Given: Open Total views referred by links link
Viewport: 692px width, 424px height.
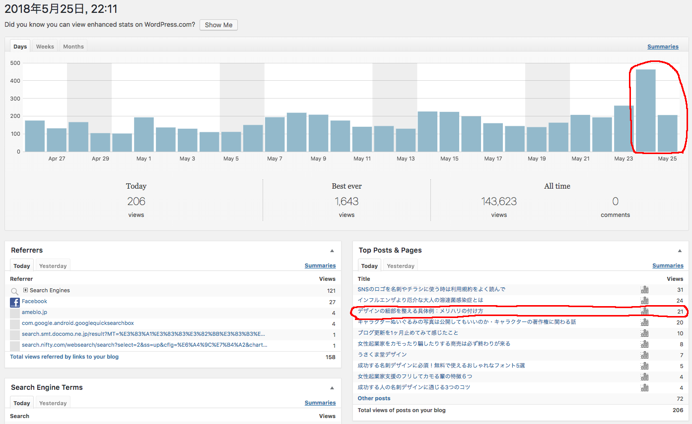Looking at the screenshot, I should pyautogui.click(x=65, y=357).
